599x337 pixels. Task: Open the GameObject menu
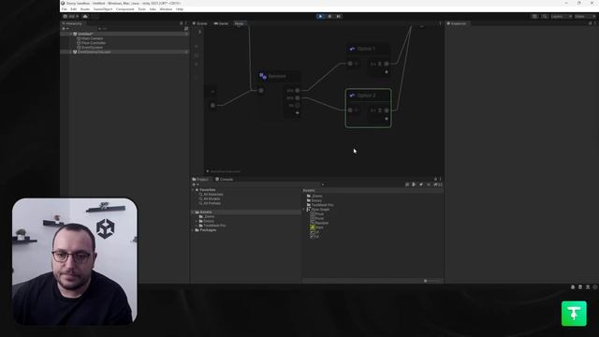103,8
